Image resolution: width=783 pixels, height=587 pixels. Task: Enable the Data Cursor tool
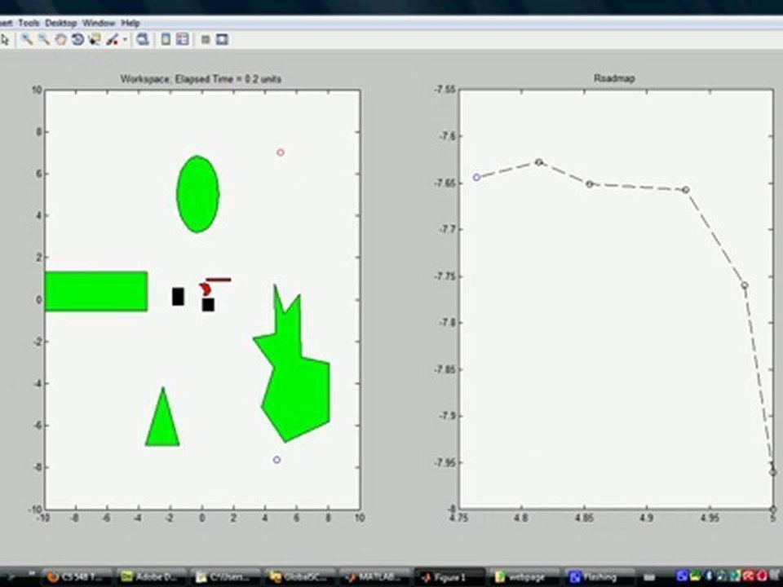(95, 39)
